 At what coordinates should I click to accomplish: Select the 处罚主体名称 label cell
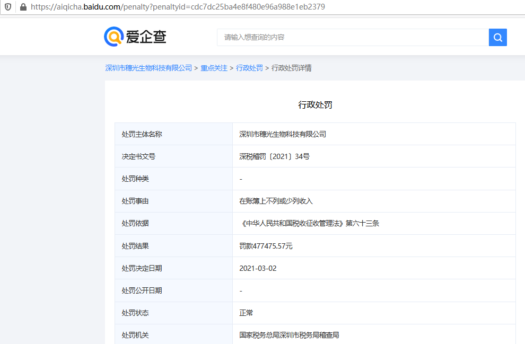174,134
